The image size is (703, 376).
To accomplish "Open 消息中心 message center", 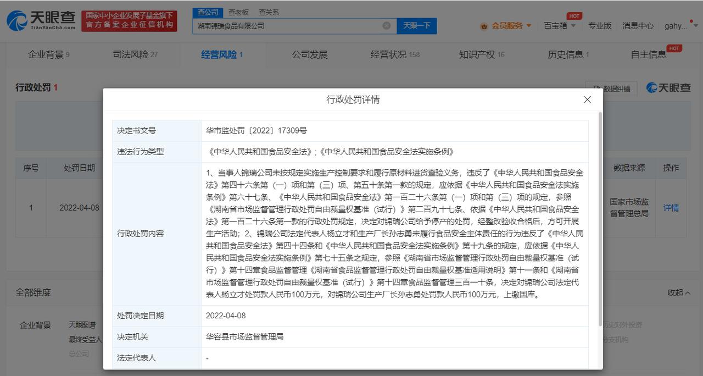I will 638,26.
